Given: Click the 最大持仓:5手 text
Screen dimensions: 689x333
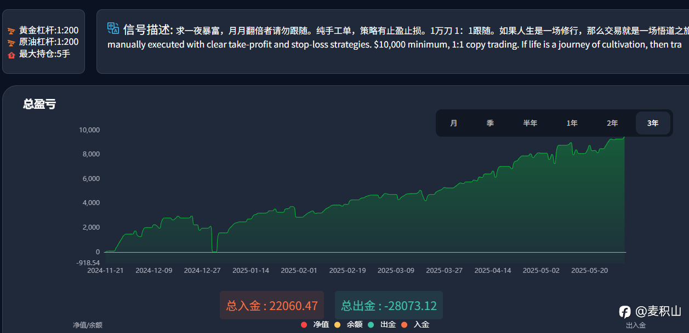Looking at the screenshot, I should click(44, 54).
